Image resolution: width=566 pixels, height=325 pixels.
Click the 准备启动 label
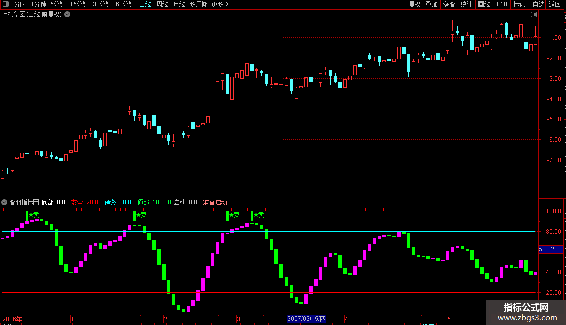click(x=216, y=202)
